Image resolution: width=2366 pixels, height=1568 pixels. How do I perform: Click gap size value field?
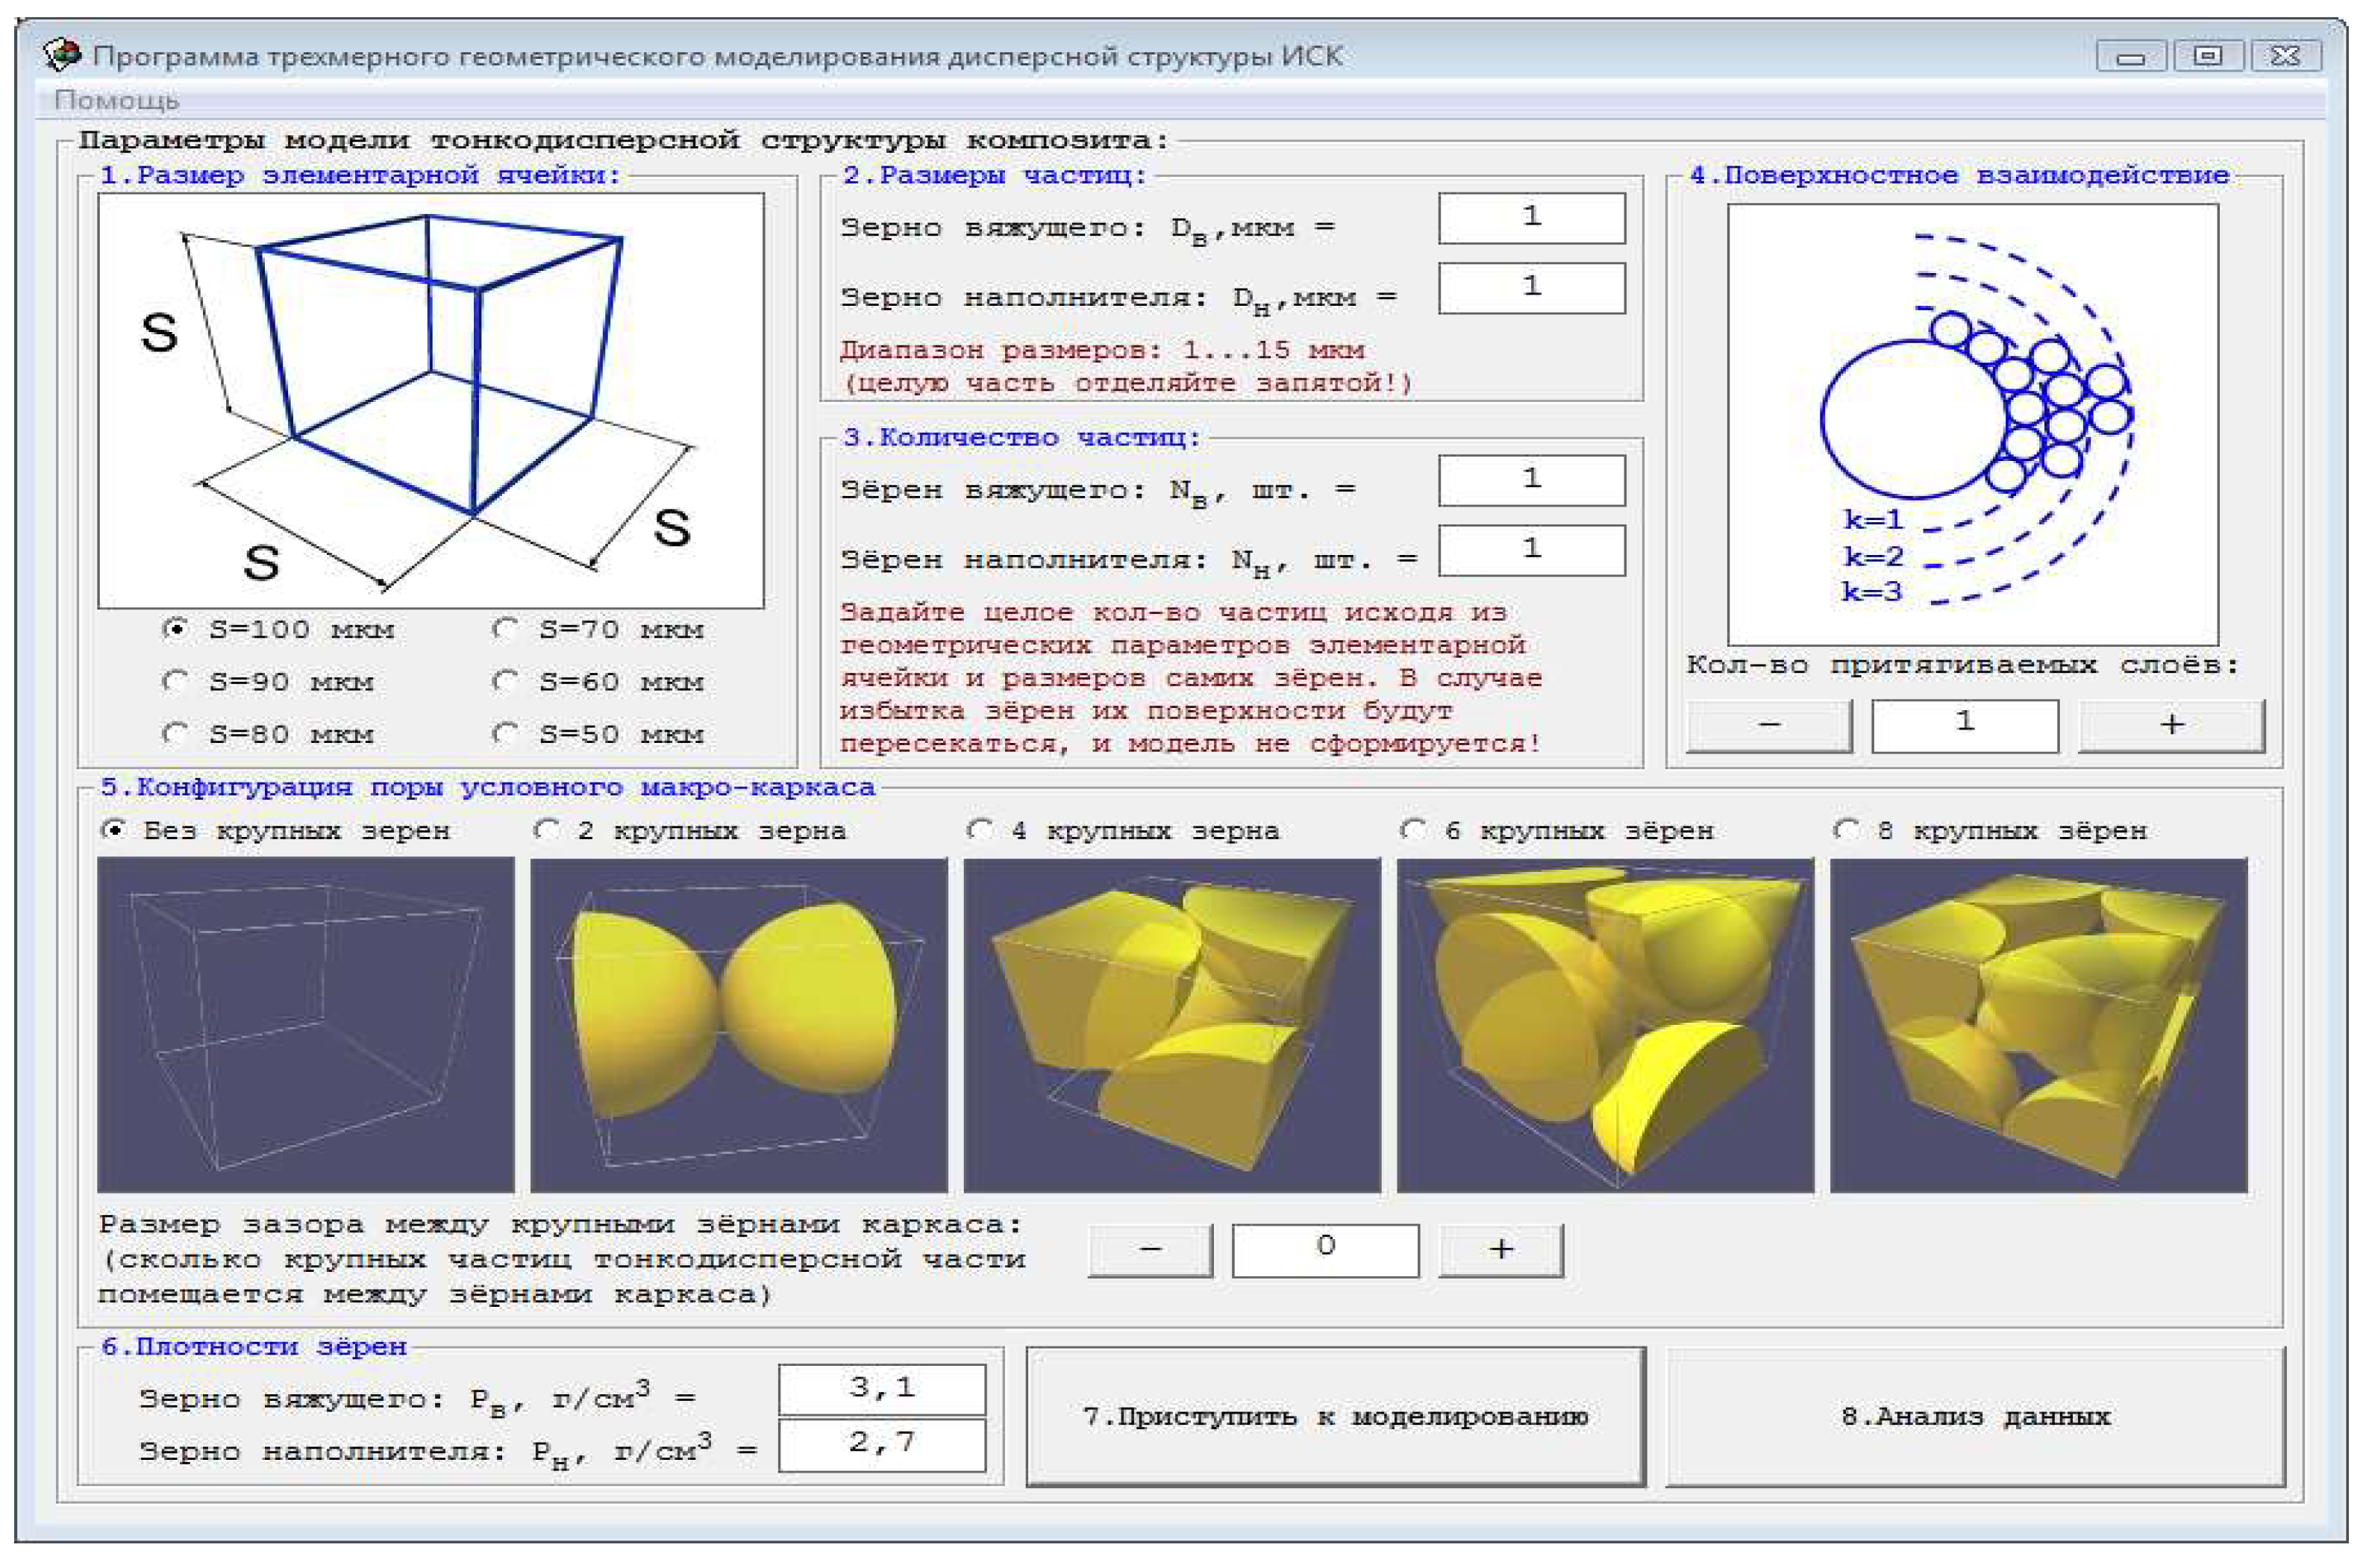point(1325,1250)
